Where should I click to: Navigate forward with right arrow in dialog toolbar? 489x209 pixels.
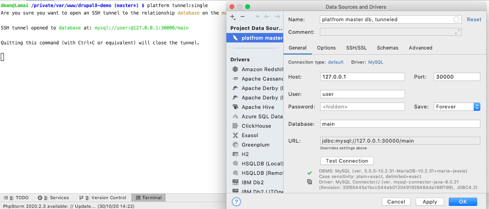278,16
